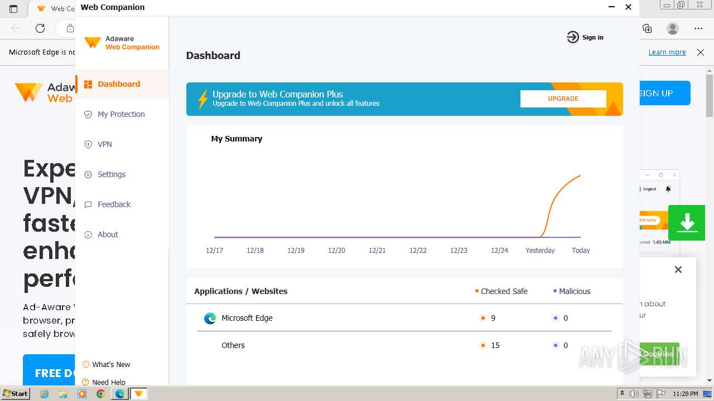Click SIGN UP button on webpage
Viewport: 714px width, 401px height.
click(x=665, y=93)
